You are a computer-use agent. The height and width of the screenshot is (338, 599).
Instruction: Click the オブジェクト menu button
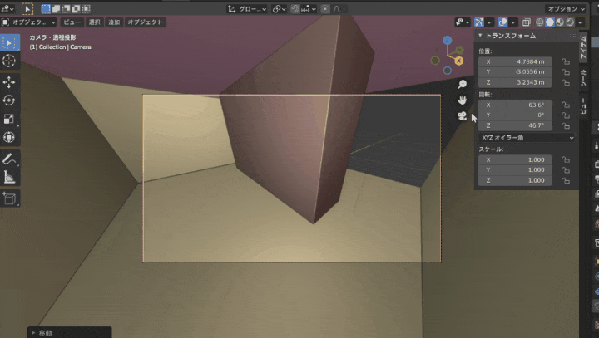[146, 22]
